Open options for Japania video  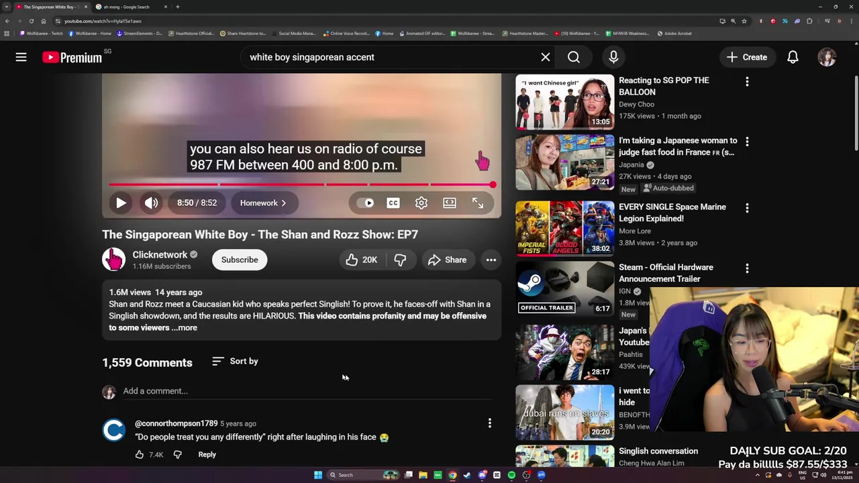tap(747, 142)
